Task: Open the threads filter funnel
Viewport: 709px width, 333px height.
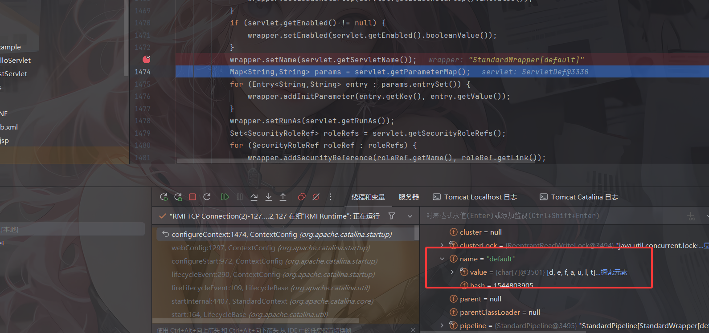Action: (x=392, y=216)
